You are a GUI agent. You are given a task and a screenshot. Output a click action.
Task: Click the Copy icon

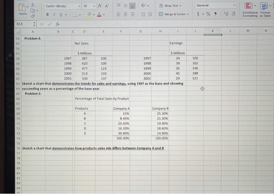coord(32,11)
